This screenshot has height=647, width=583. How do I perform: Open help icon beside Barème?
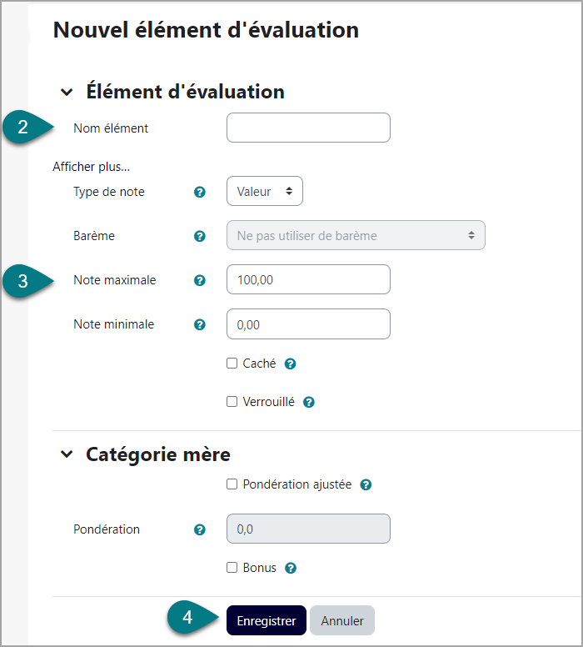tap(200, 236)
